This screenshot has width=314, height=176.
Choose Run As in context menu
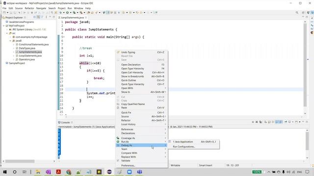click(x=142, y=142)
